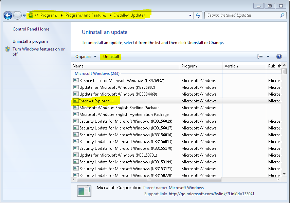This screenshot has width=290, height=203.
Task: Click Programs in the address breadcrumb
Action: [49, 15]
